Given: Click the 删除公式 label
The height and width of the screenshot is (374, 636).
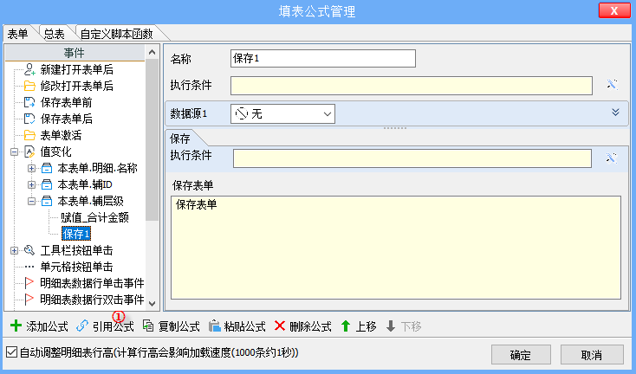Looking at the screenshot, I should (x=310, y=326).
